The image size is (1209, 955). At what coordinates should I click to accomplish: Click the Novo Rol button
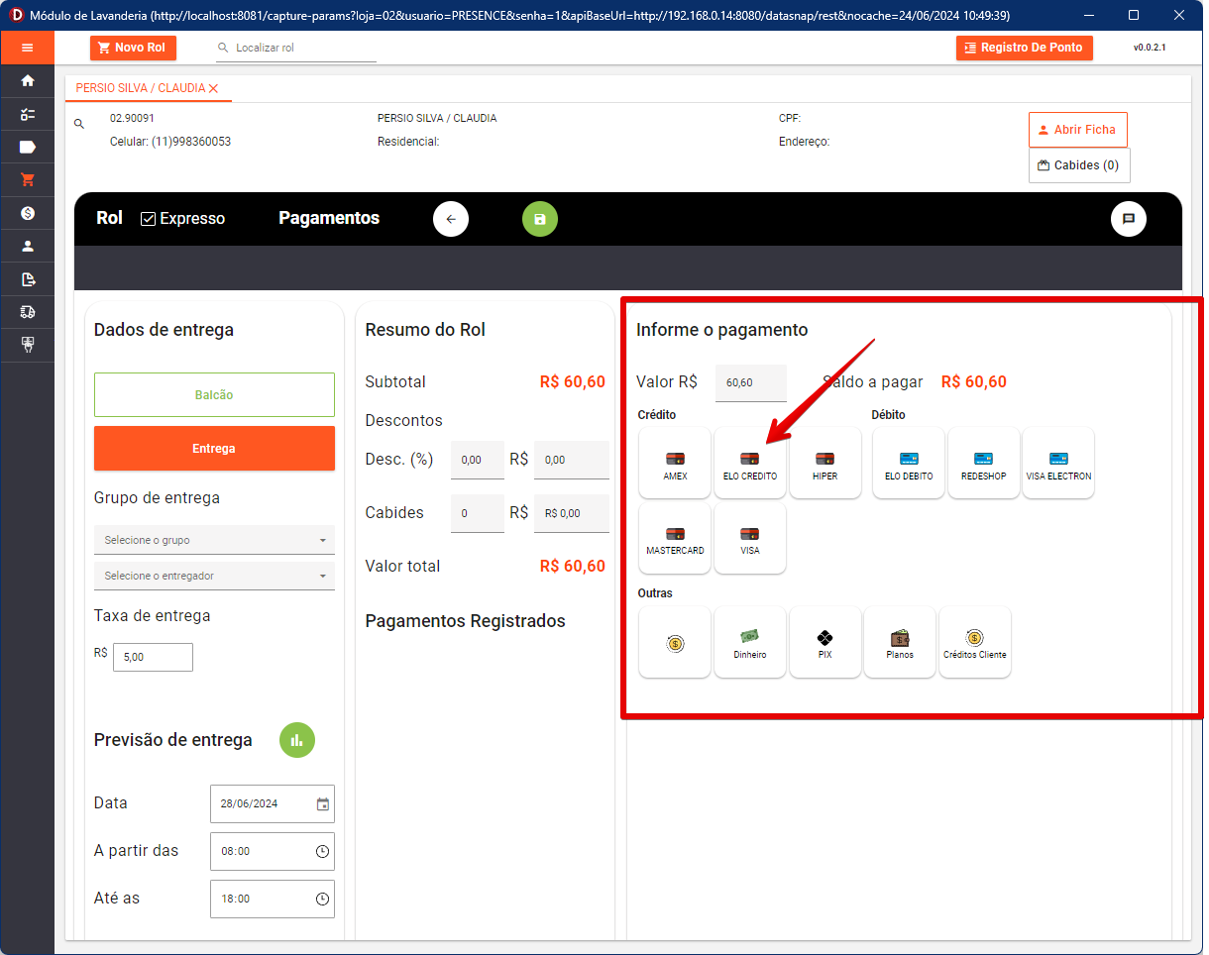[133, 48]
